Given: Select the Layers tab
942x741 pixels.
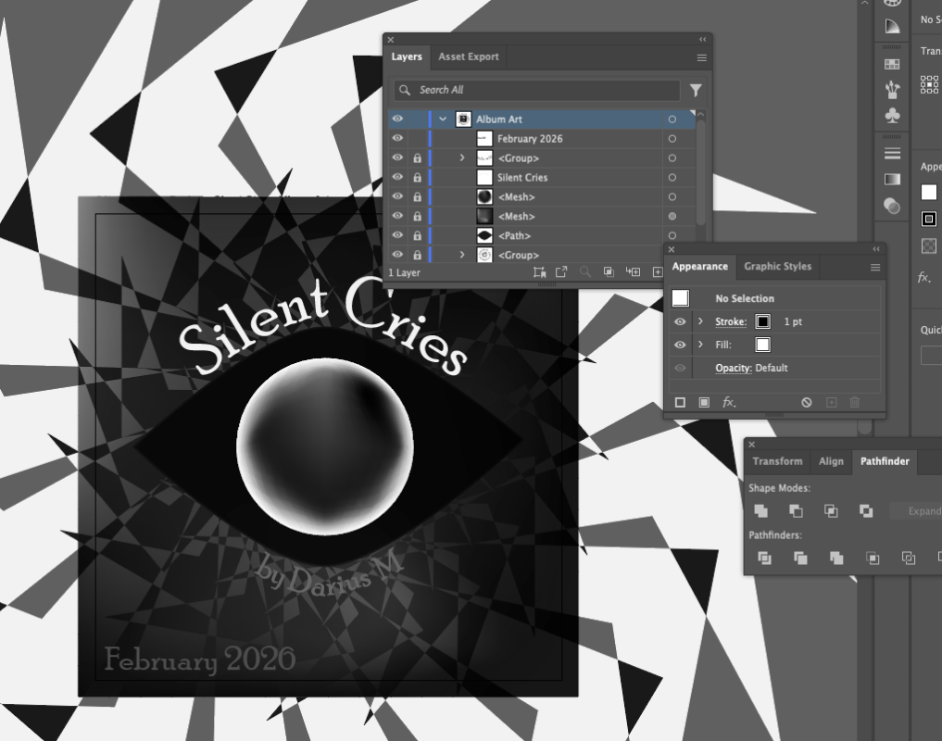Looking at the screenshot, I should pos(407,57).
